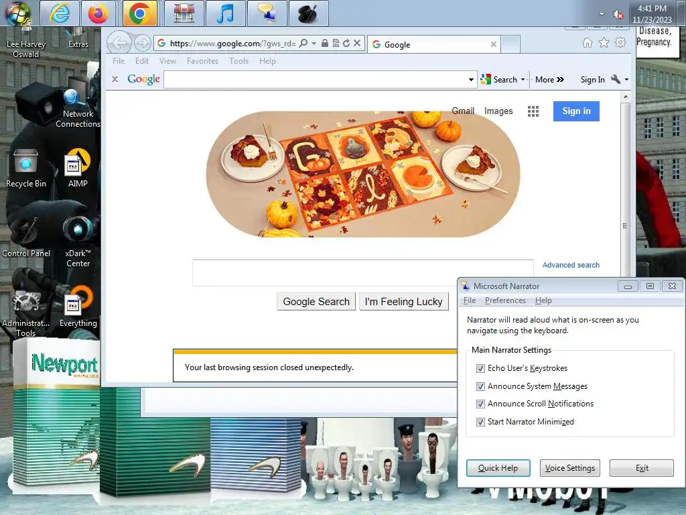
Task: Click the muted volume tray icon
Action: [618, 15]
